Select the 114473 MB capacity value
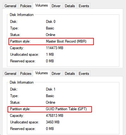Screen dimensions: 126x135 tap(54, 48)
